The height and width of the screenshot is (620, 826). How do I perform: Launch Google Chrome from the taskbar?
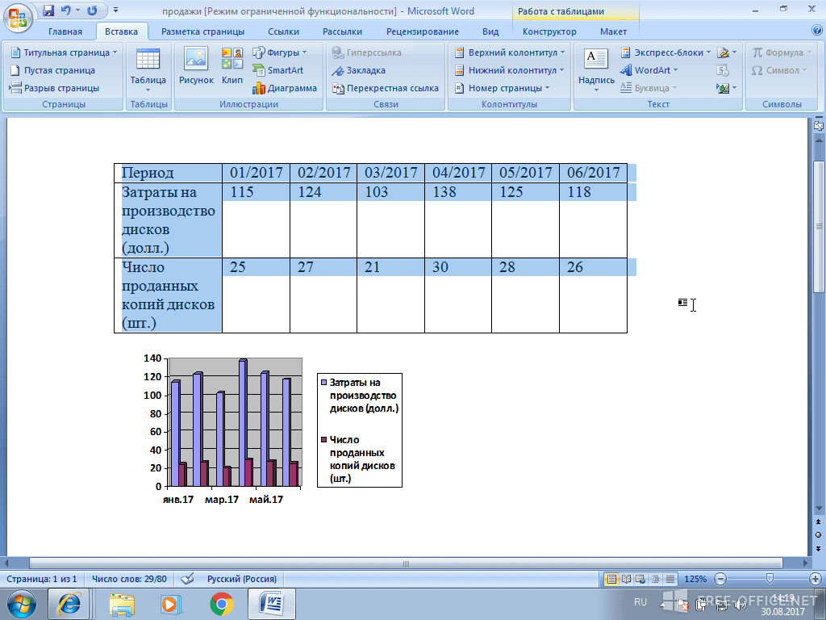click(x=222, y=604)
